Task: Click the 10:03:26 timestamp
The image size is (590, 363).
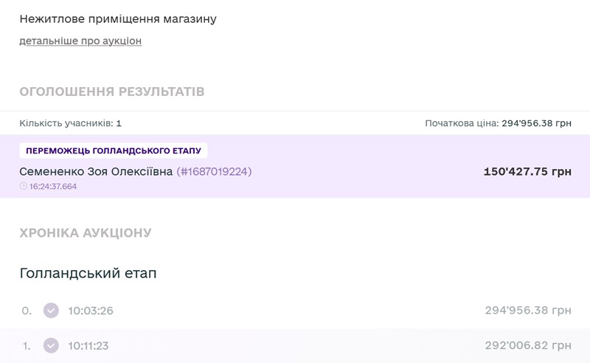Action: click(x=91, y=311)
